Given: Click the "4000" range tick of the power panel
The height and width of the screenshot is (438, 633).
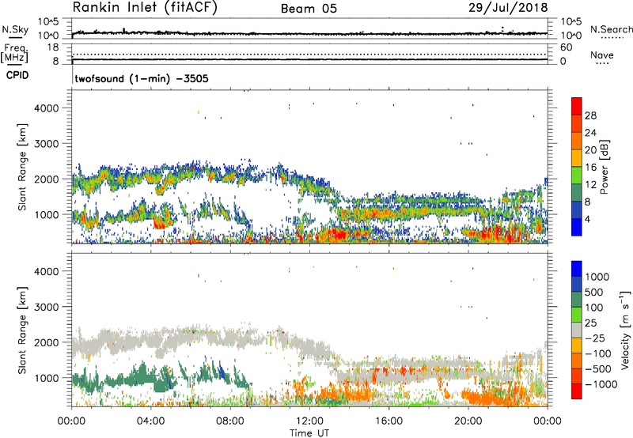Looking at the screenshot, I should click(47, 108).
